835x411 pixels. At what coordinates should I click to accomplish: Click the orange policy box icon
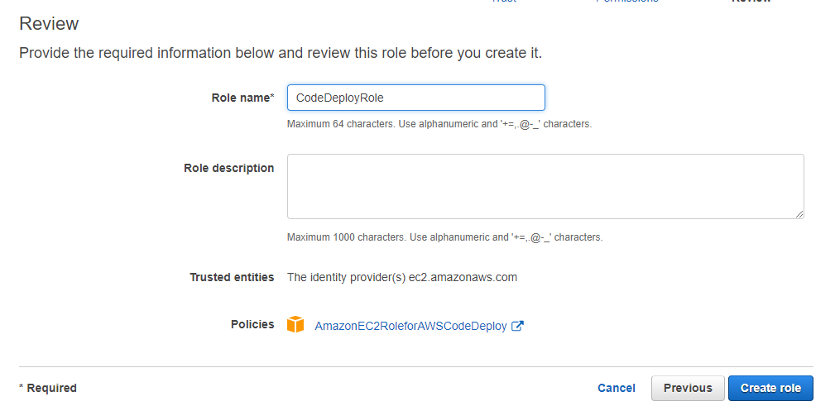pos(295,324)
